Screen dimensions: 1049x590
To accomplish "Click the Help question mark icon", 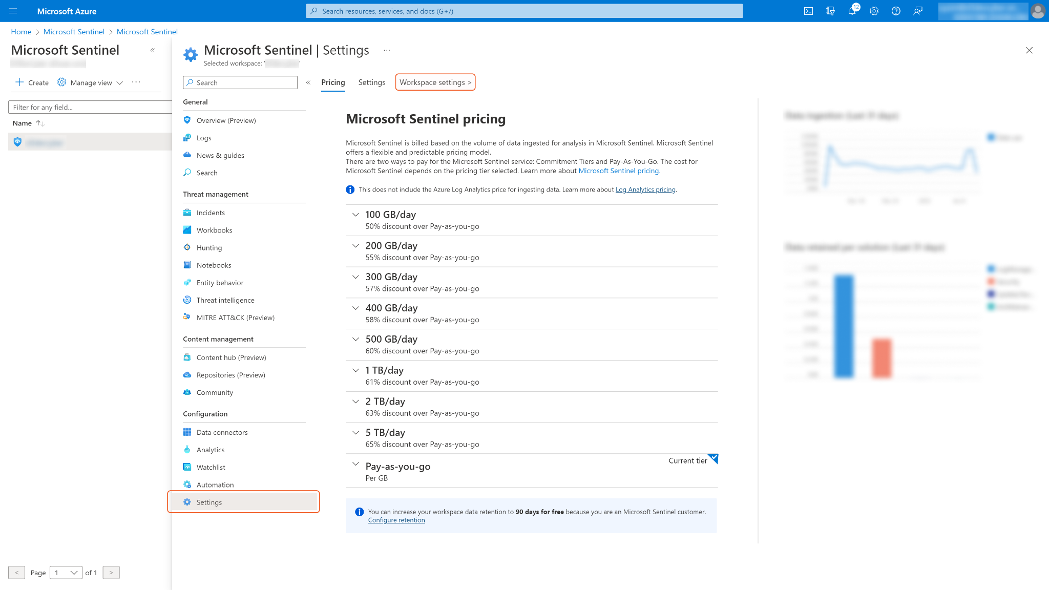I will (x=896, y=11).
